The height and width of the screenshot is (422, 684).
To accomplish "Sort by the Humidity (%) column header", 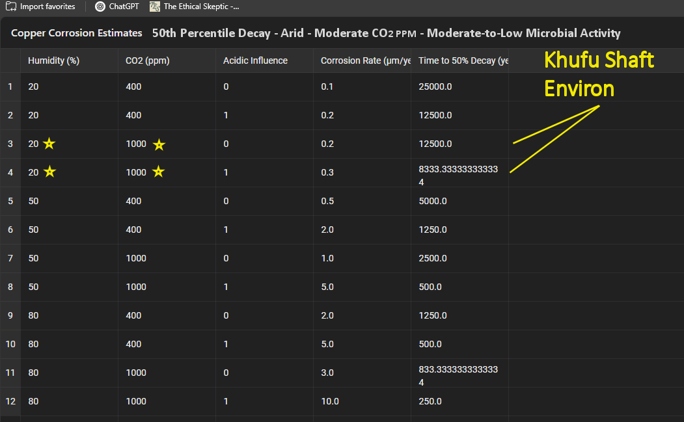I will click(x=53, y=60).
